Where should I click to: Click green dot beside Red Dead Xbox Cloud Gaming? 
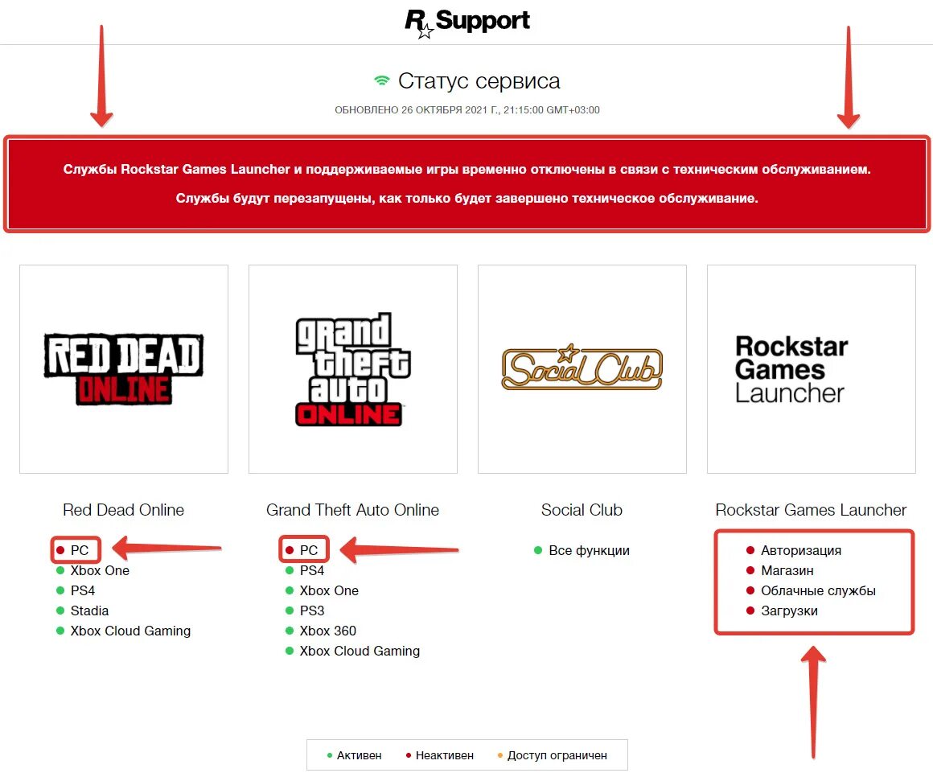[x=60, y=631]
